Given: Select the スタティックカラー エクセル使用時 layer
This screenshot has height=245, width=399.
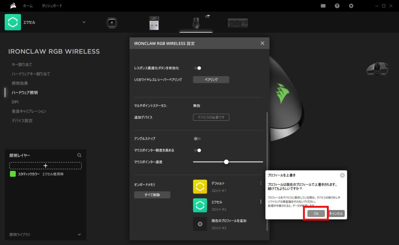Looking at the screenshot, I should pos(46,174).
